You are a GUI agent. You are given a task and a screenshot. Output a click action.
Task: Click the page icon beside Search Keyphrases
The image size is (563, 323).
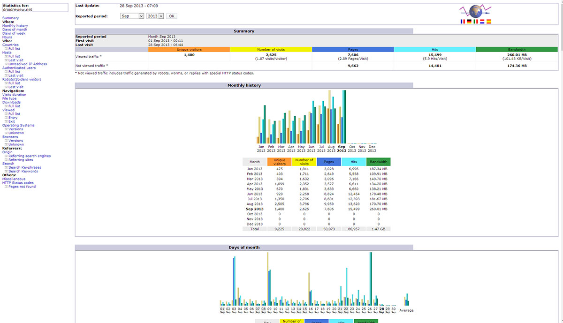[6, 167]
